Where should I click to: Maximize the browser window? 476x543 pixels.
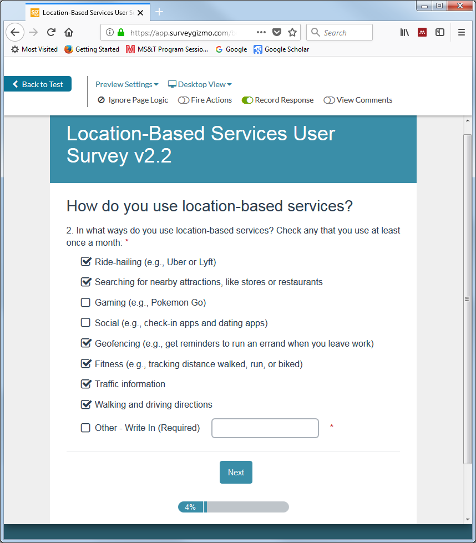pyautogui.click(x=439, y=6)
